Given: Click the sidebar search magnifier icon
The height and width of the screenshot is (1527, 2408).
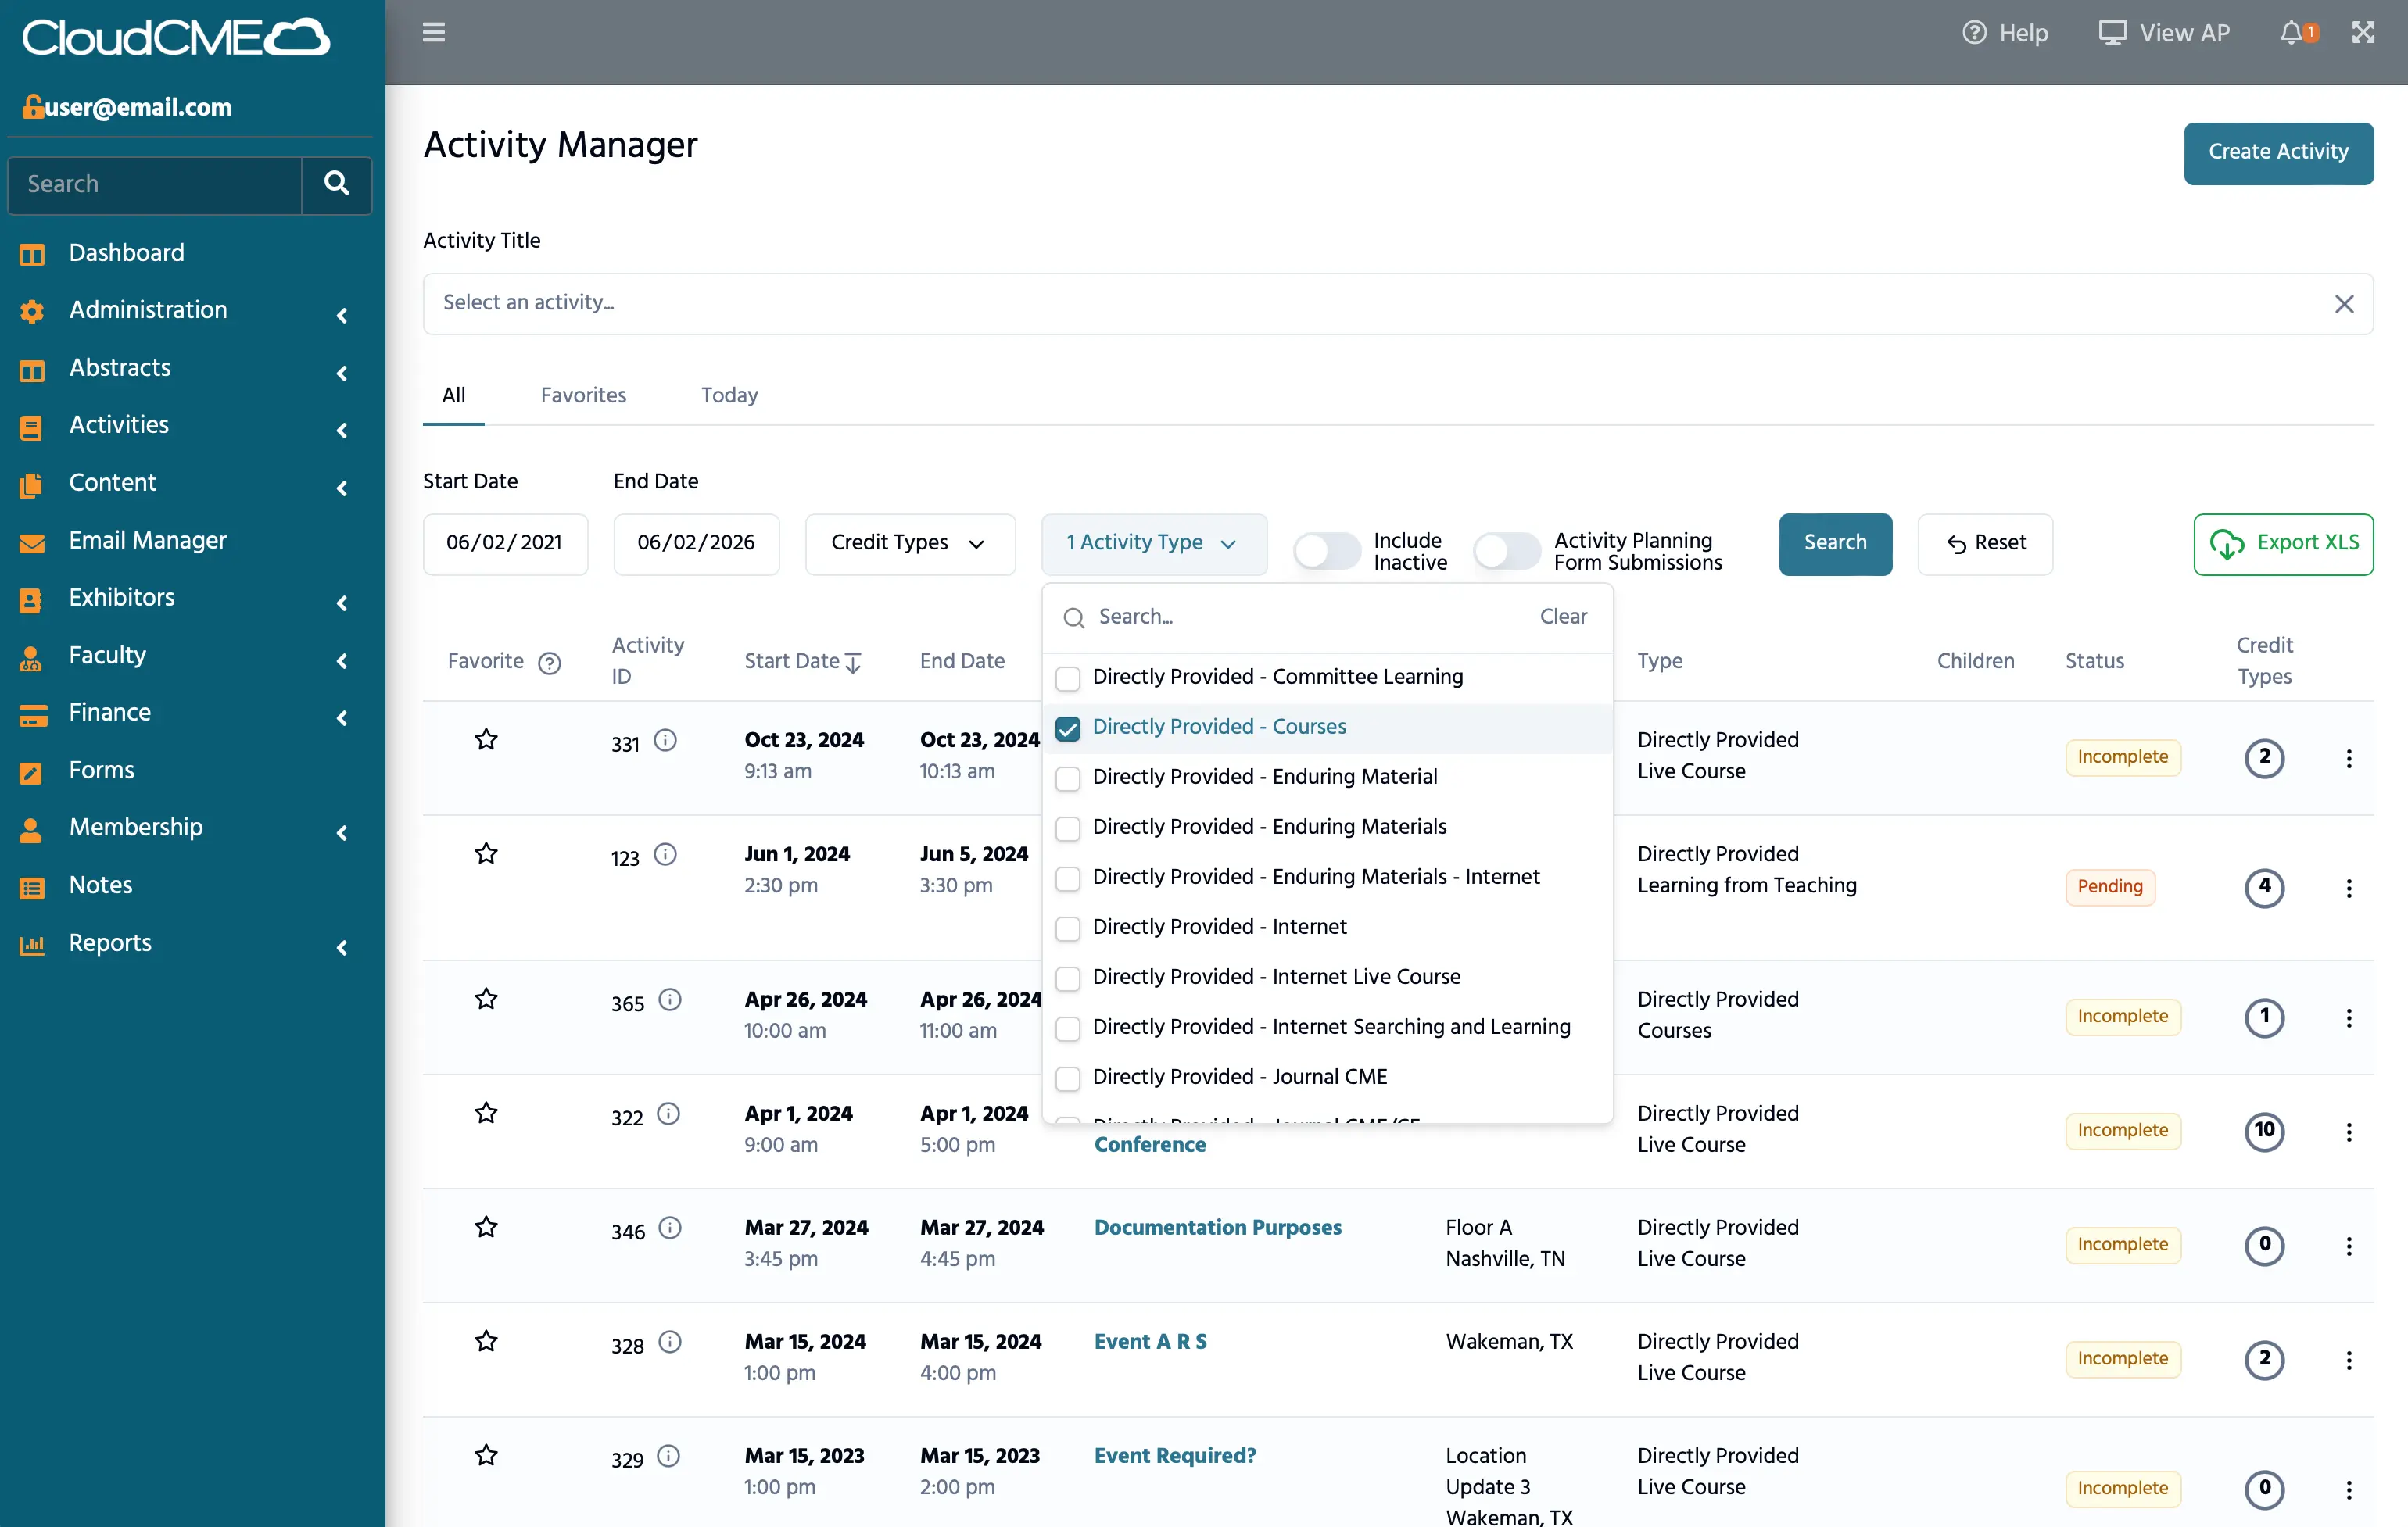Looking at the screenshot, I should point(336,184).
